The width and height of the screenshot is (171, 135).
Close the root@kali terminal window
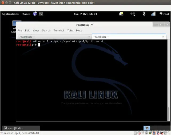click(x=167, y=24)
